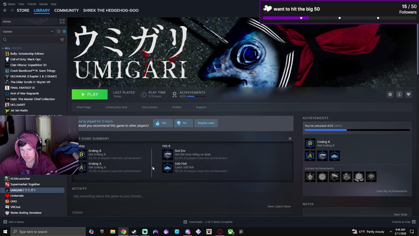Image resolution: width=419 pixels, height=236 pixels.
Task: Click View Latest News link
Action: tap(279, 206)
